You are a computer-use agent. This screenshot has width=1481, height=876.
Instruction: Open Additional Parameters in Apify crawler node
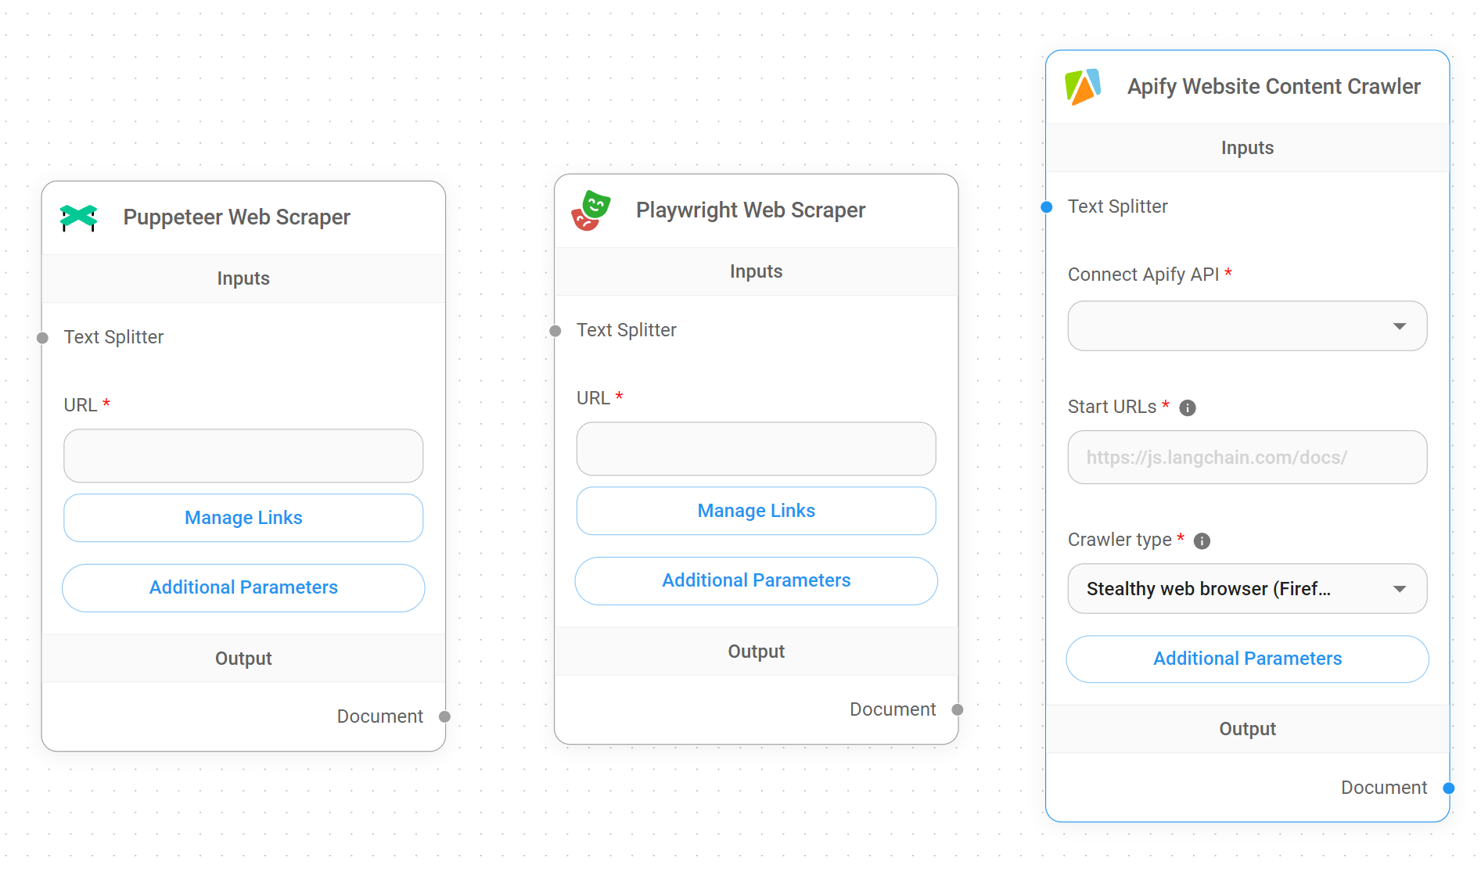(1246, 659)
